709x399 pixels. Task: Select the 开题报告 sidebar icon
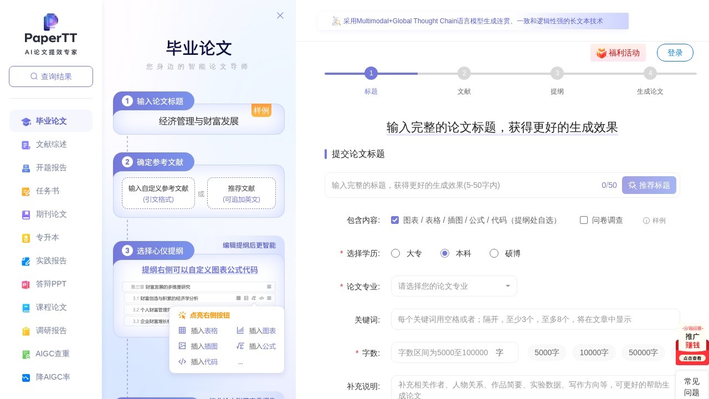(26, 168)
